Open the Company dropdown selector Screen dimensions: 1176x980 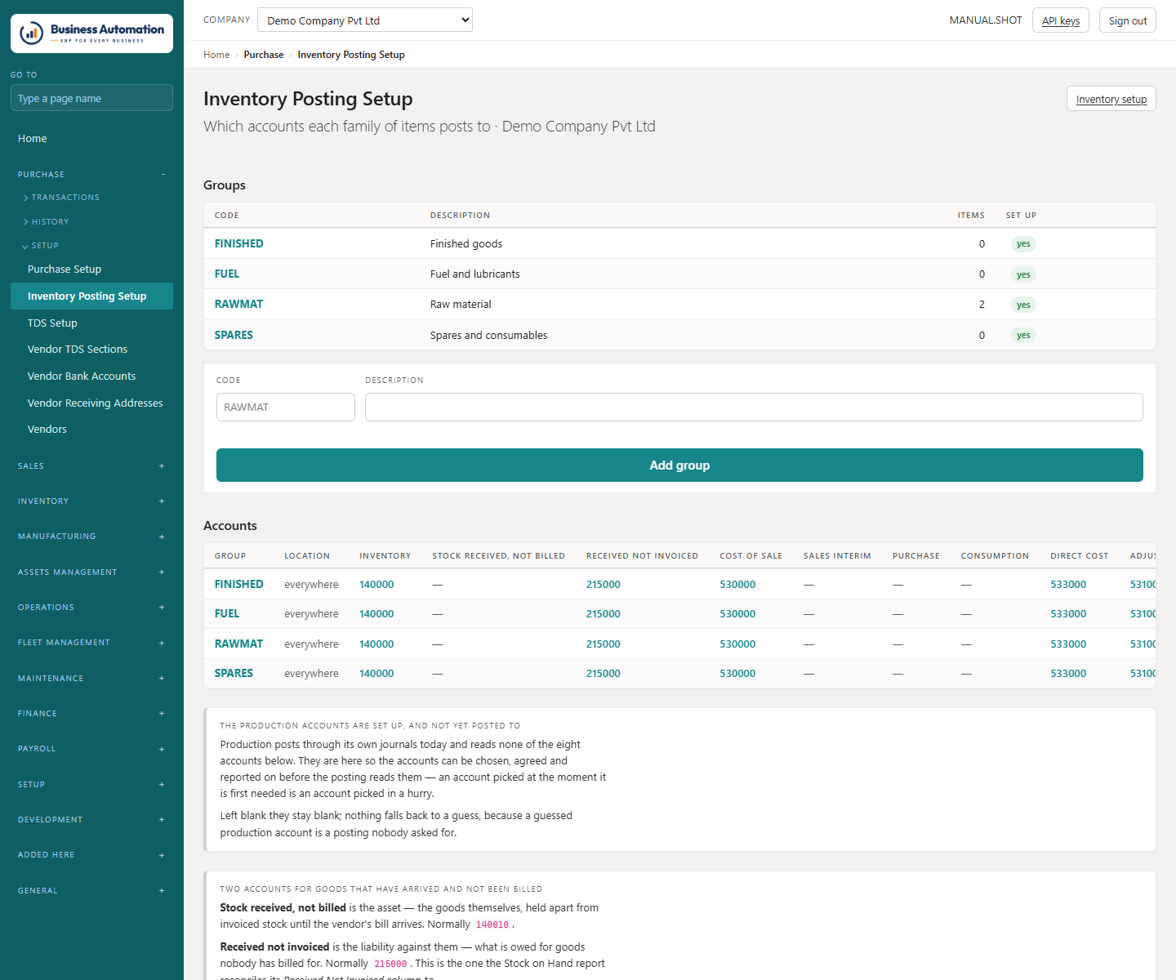coord(364,20)
